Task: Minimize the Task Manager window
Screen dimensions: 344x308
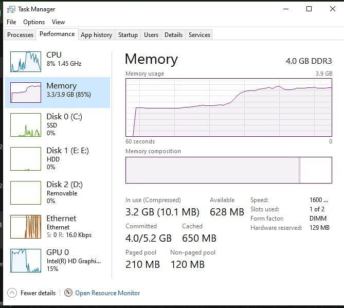Action: point(286,9)
